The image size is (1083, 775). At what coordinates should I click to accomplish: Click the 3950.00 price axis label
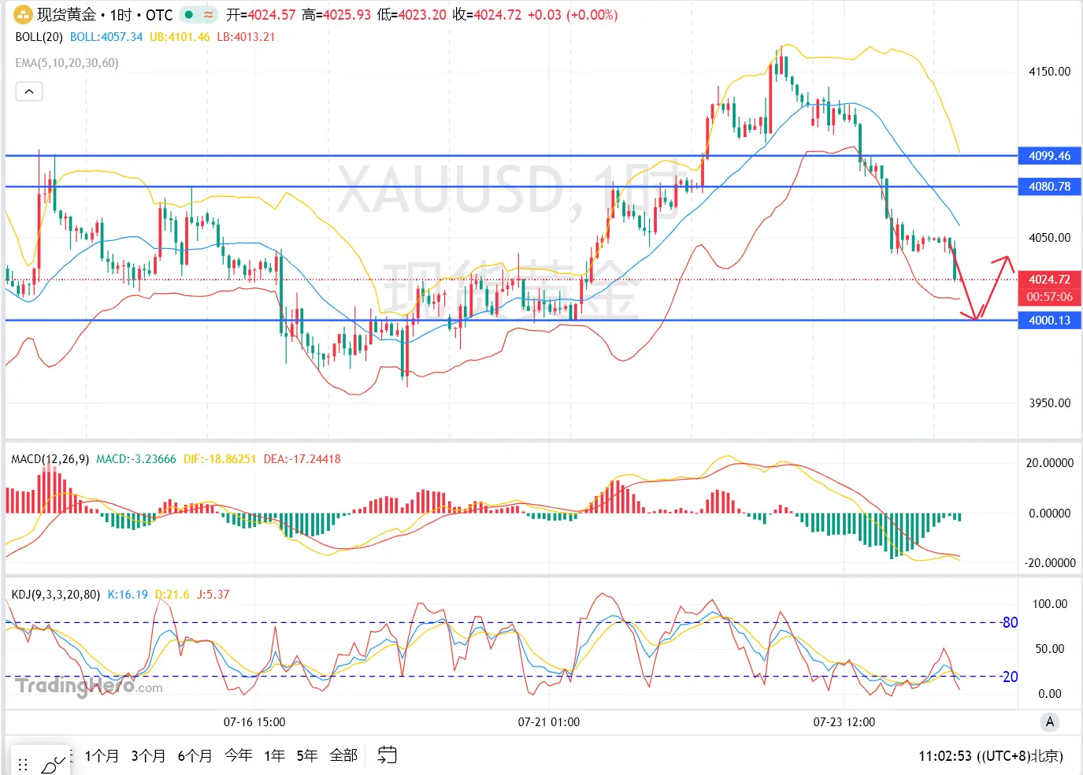1050,403
